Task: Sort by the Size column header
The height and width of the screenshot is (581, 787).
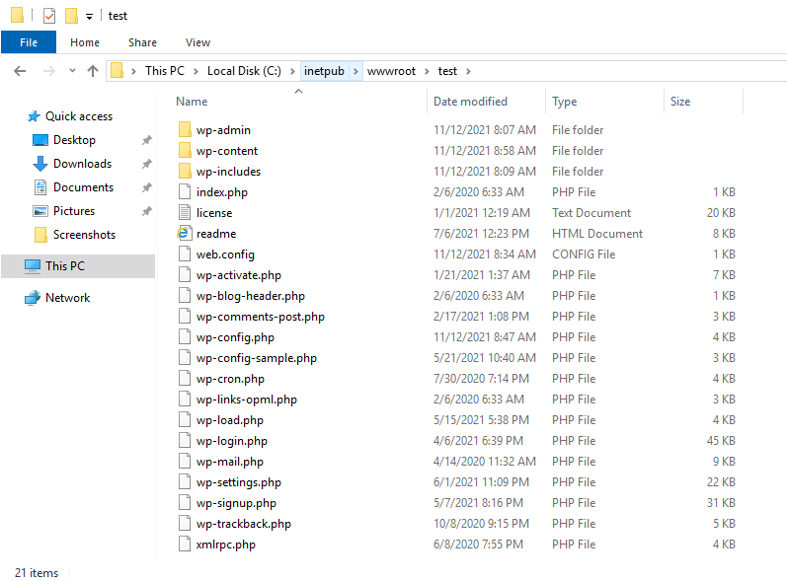Action: tap(680, 102)
